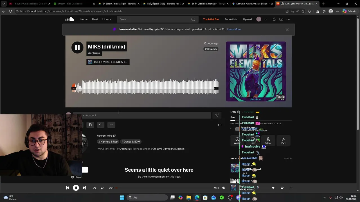
Task: Follow the Learn More link in the banner
Action: pos(234,29)
